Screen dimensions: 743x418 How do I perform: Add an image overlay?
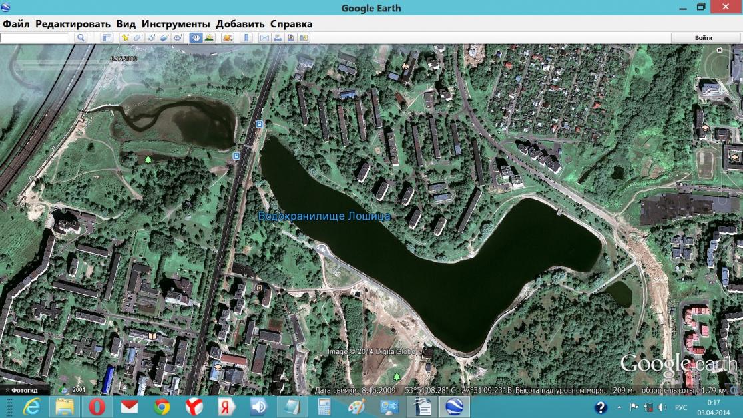(x=164, y=38)
